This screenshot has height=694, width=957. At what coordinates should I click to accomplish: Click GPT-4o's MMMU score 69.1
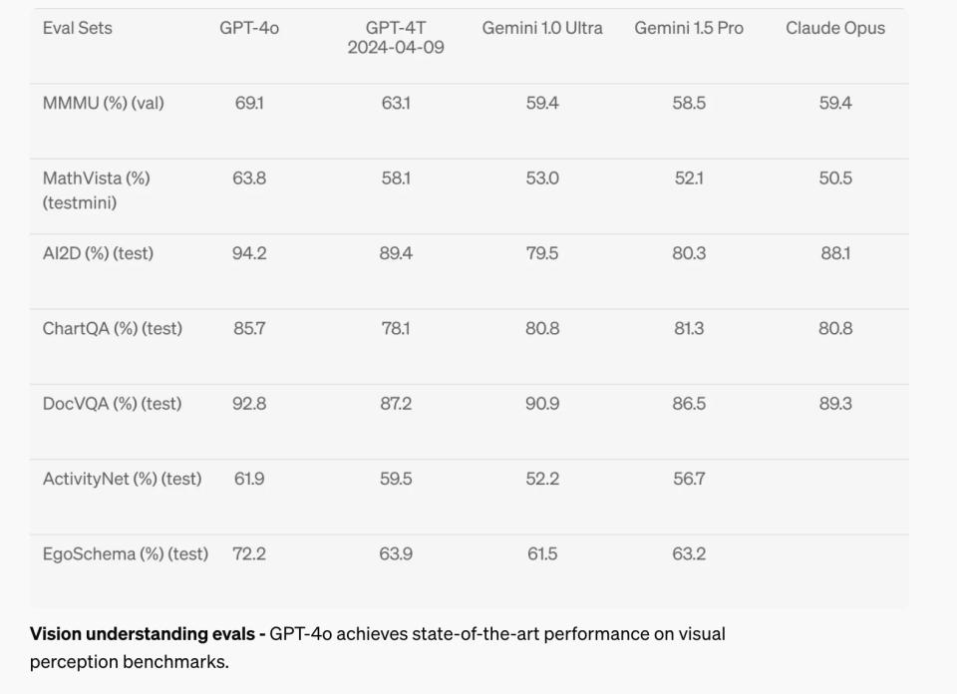[249, 103]
